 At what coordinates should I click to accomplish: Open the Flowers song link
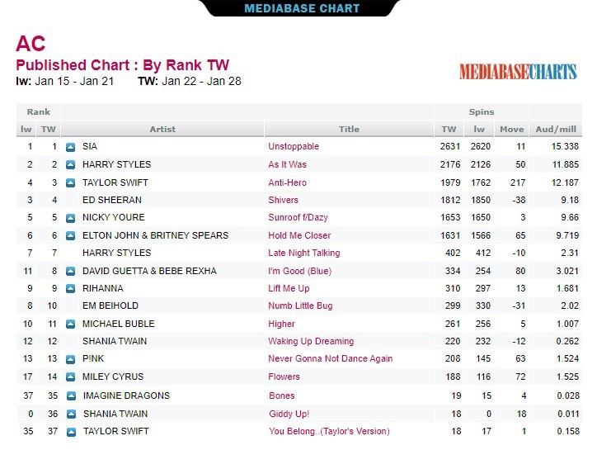(x=284, y=377)
